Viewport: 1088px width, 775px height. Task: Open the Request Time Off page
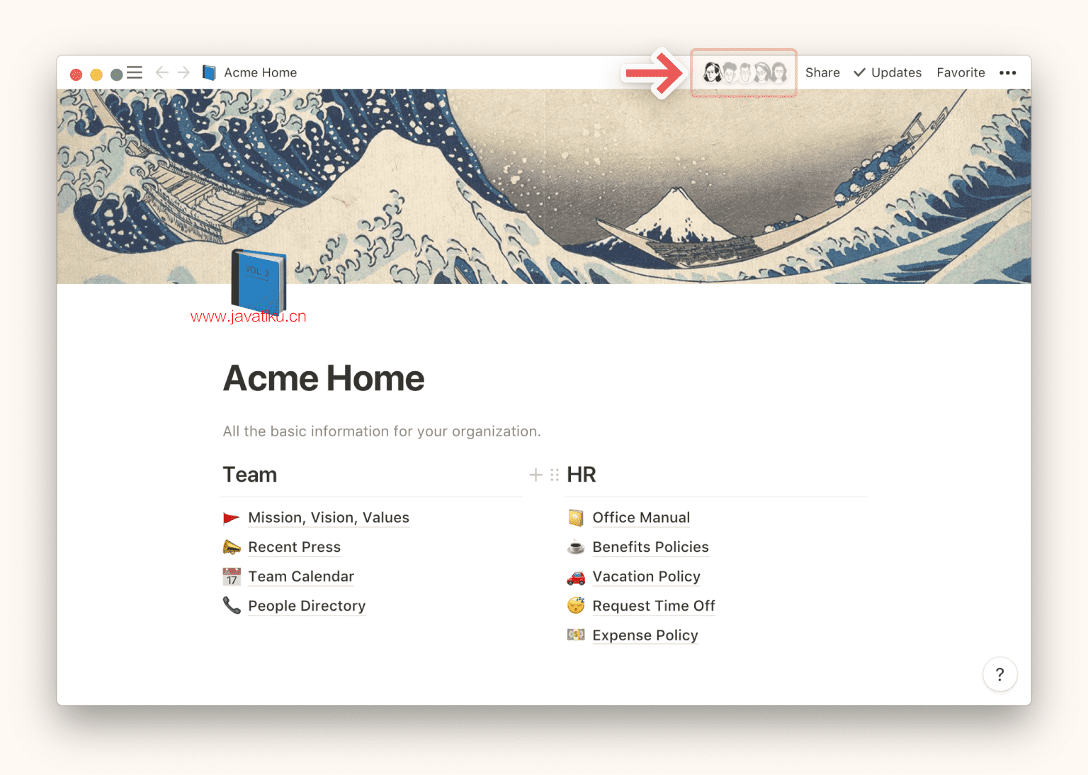(654, 606)
